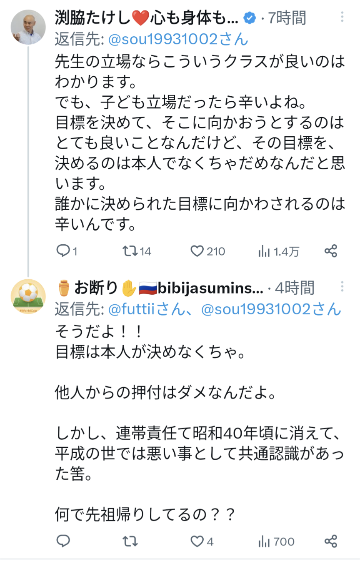Tap the @sou19931002 mention in the first tweet
The image size is (360, 564).
coord(178,39)
